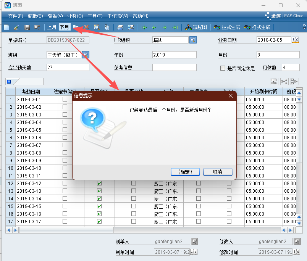Open the 流程图 flowchart tool
Viewport: 307px width, 261px height.
[196, 27]
